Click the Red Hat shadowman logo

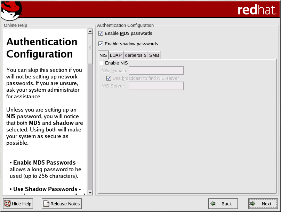(11, 10)
